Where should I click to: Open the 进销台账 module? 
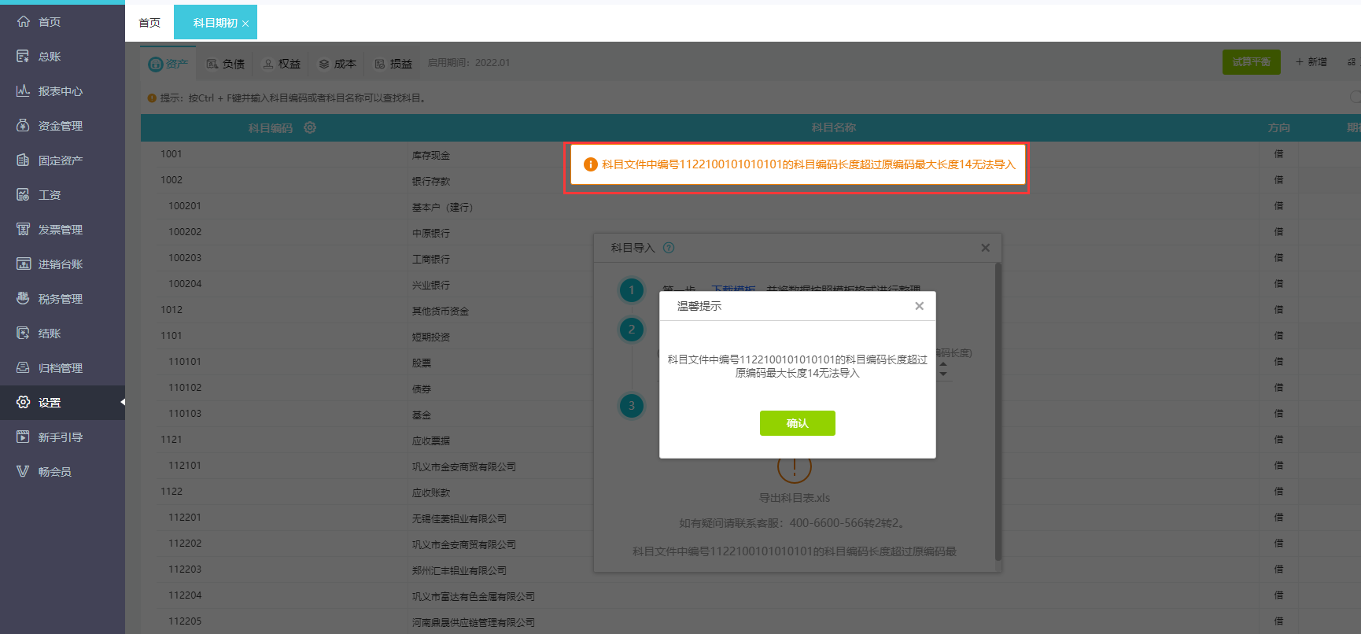61,264
